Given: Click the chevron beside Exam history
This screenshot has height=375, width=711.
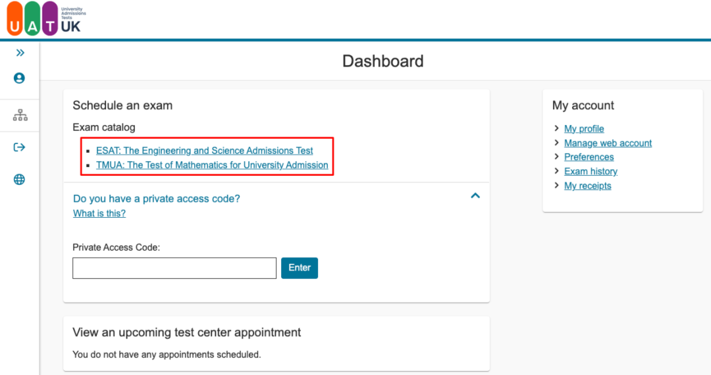Looking at the screenshot, I should point(557,172).
